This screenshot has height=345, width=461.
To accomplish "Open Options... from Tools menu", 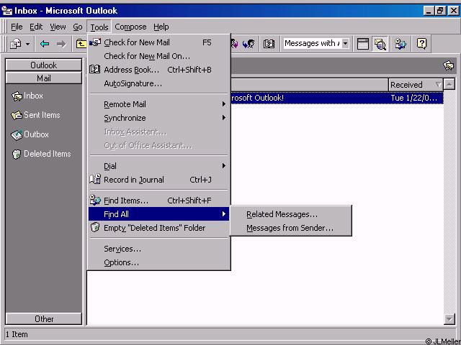I will (x=158, y=262).
